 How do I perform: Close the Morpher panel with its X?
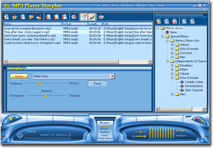5,68
